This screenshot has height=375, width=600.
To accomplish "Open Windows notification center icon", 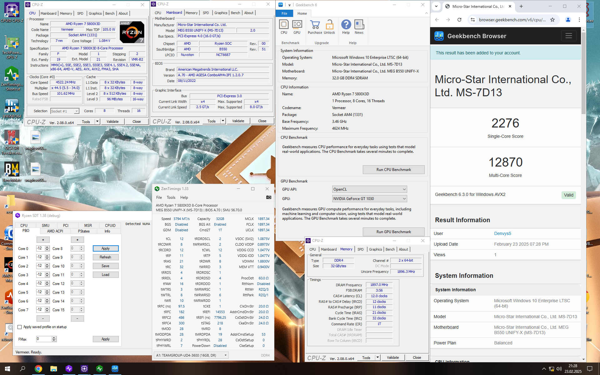I will coord(590,369).
